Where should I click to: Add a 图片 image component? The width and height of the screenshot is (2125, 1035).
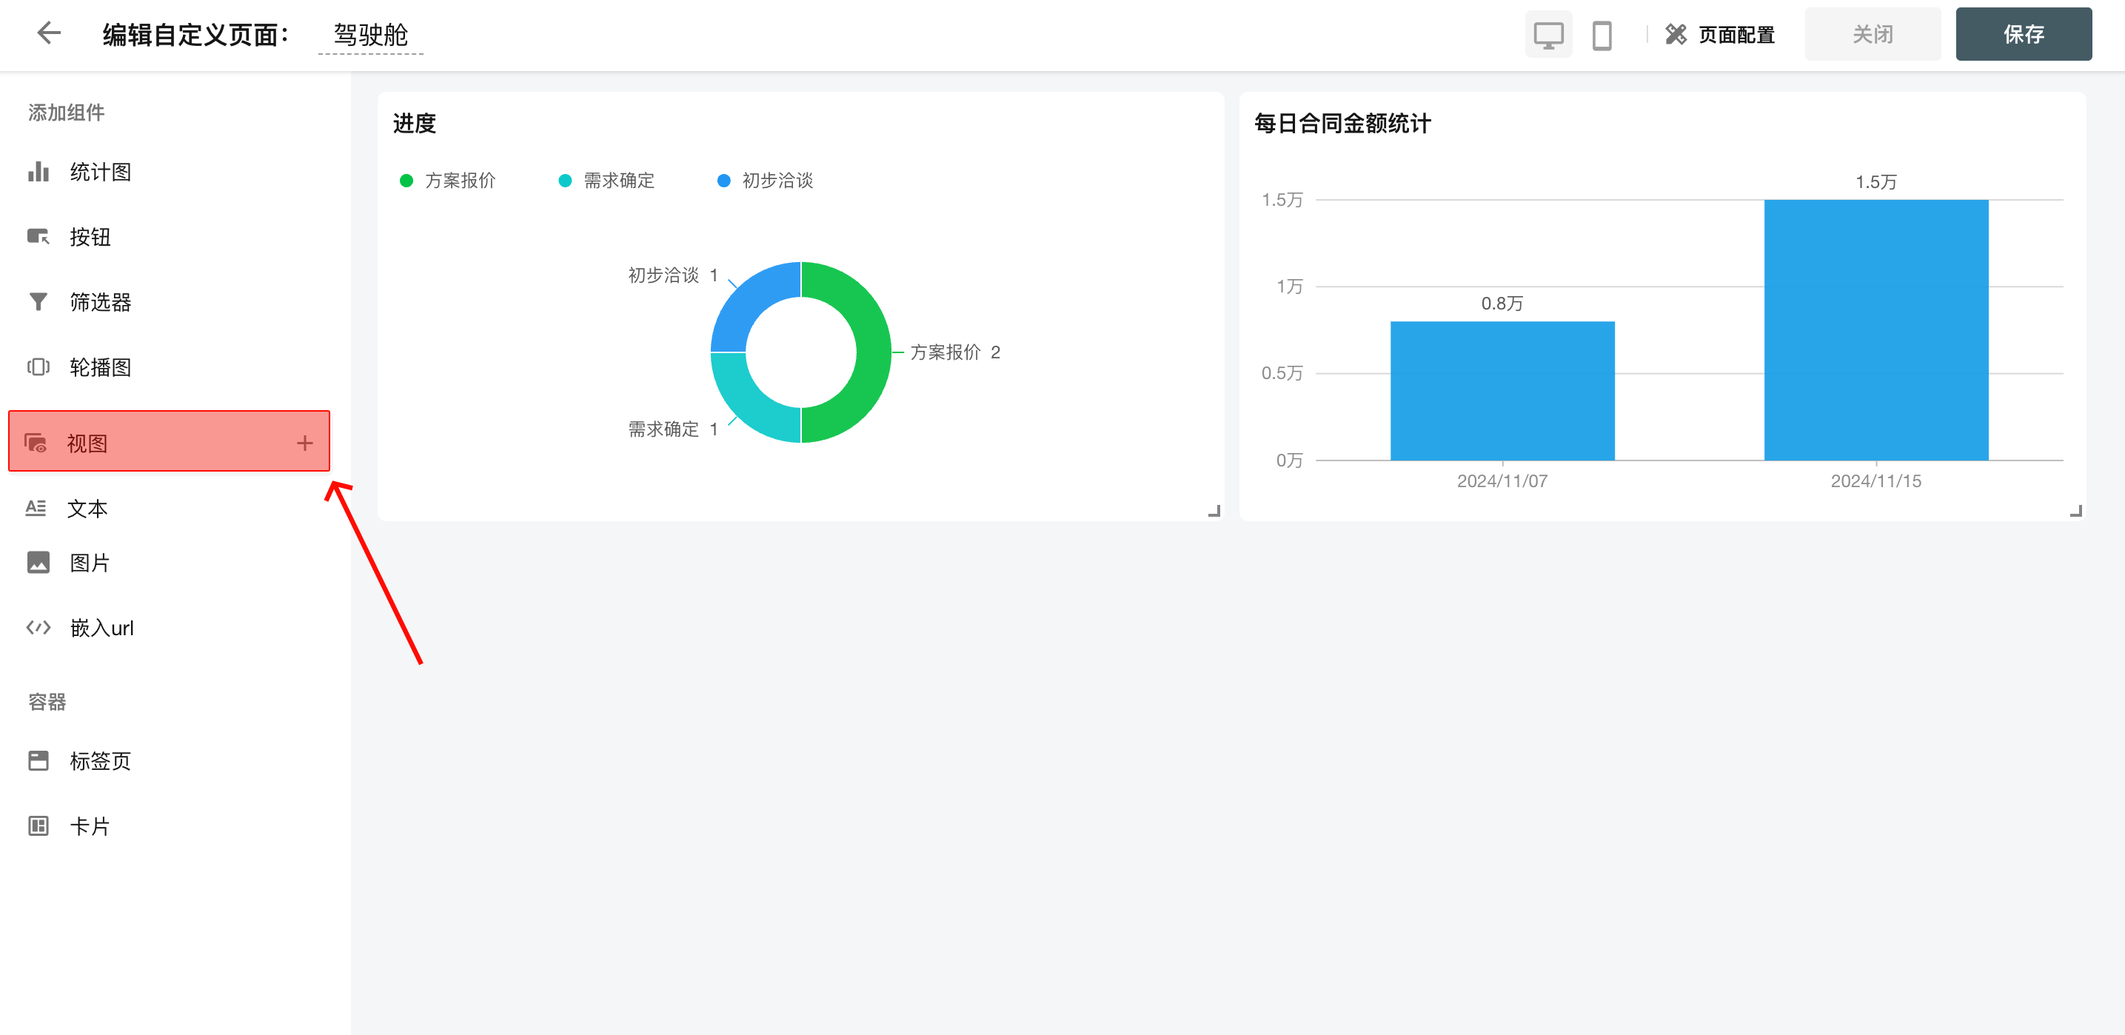[89, 563]
